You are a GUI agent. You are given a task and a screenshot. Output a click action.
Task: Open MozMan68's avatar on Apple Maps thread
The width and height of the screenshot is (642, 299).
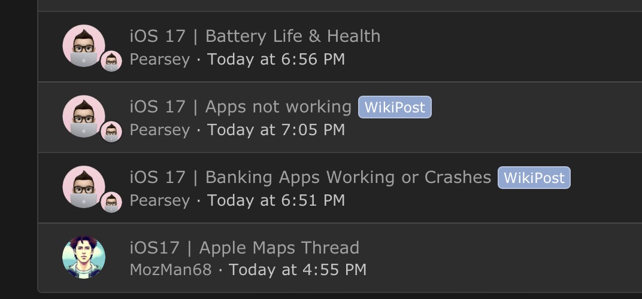pyautogui.click(x=84, y=258)
